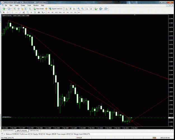
Task: Switch to the USDLFX,Monthly chart tab
Action: 8,131
